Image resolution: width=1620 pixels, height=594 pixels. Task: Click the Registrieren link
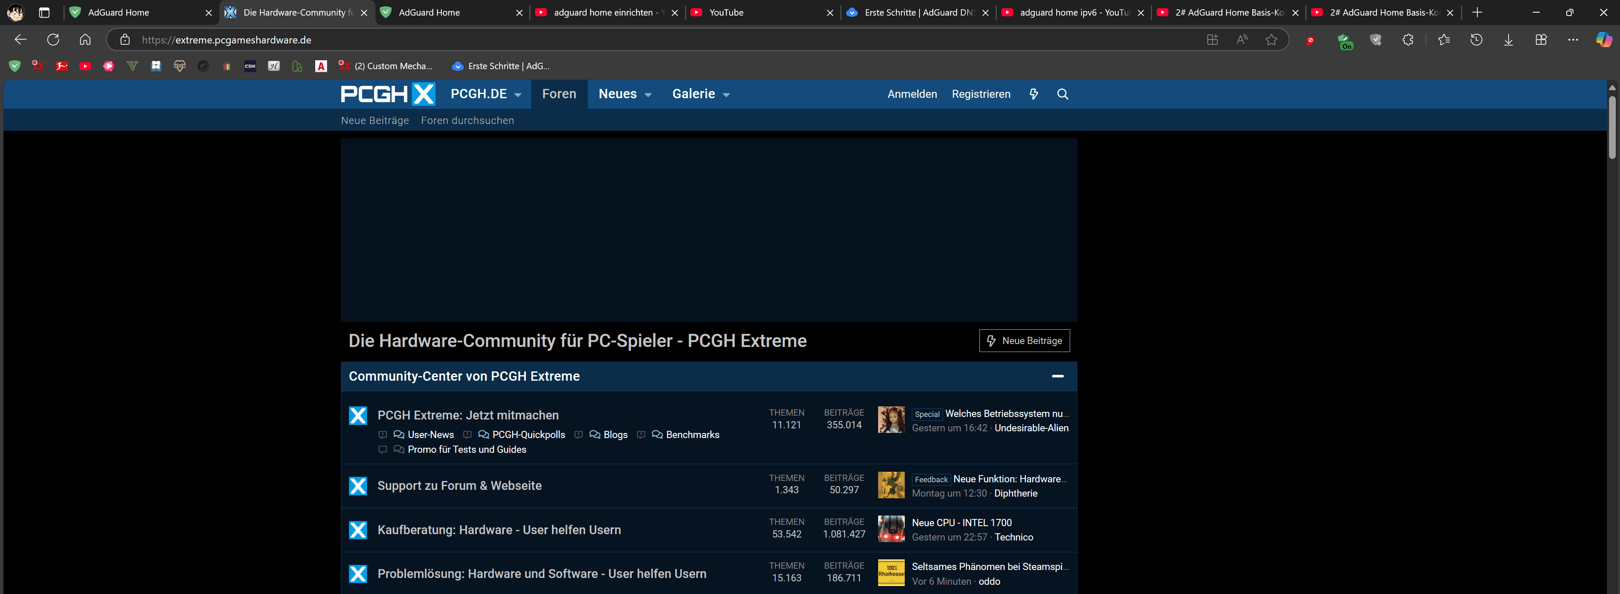pos(981,94)
